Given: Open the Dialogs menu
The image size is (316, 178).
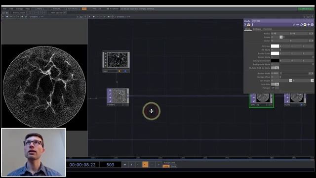Looking at the screenshot, I should (x=19, y=9).
